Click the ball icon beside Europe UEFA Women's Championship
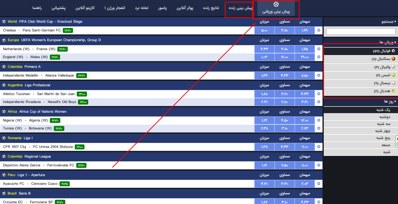Image resolution: width=398 pixels, height=204 pixels. [4, 40]
